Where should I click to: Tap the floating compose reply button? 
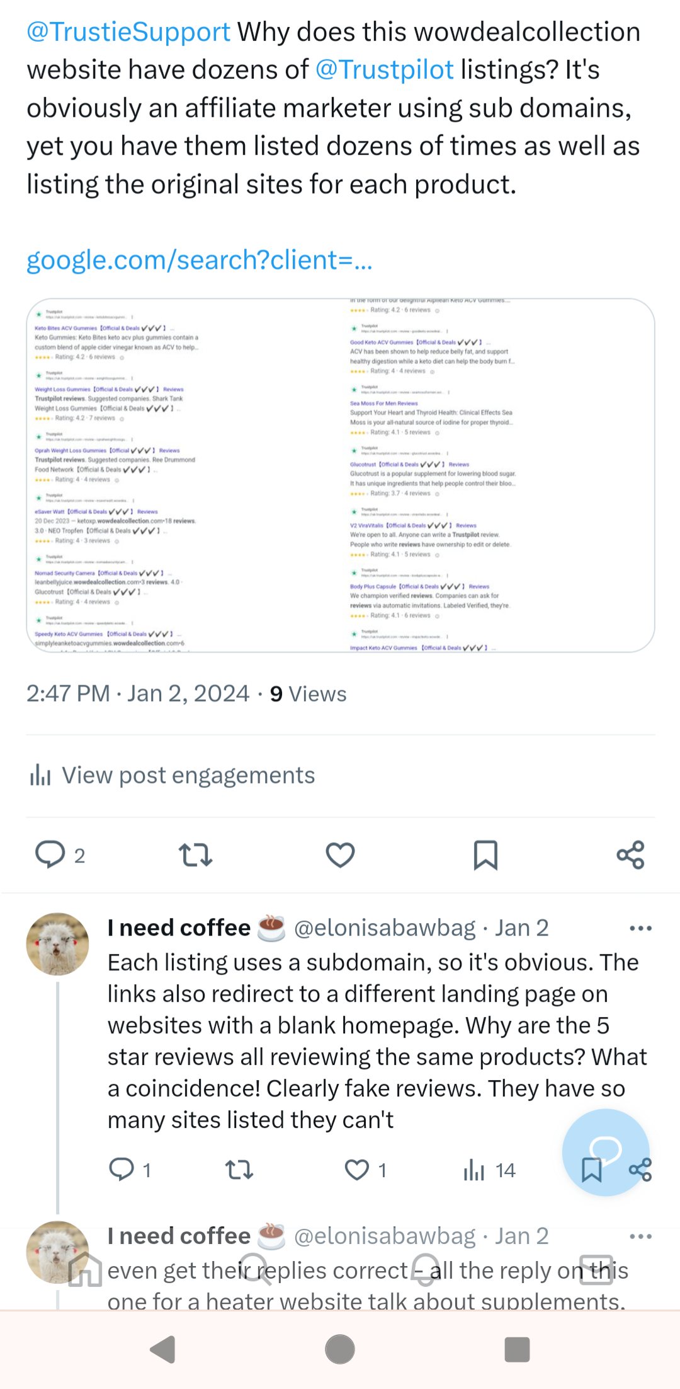tap(605, 1149)
